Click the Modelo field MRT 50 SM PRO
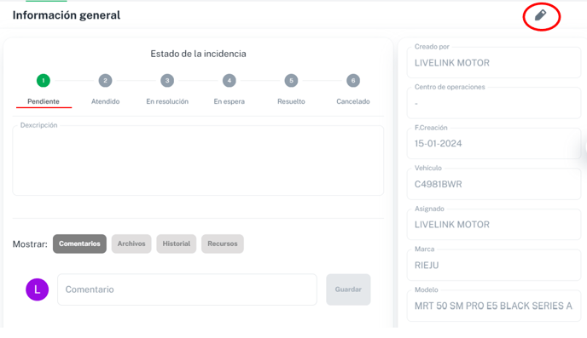 494,306
